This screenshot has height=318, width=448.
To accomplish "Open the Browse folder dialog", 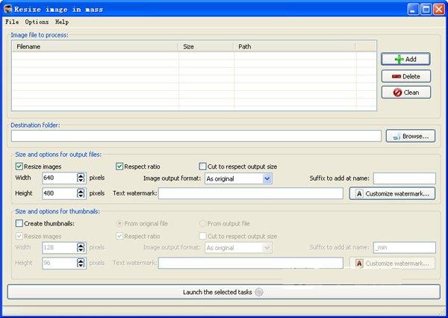I will coord(410,136).
